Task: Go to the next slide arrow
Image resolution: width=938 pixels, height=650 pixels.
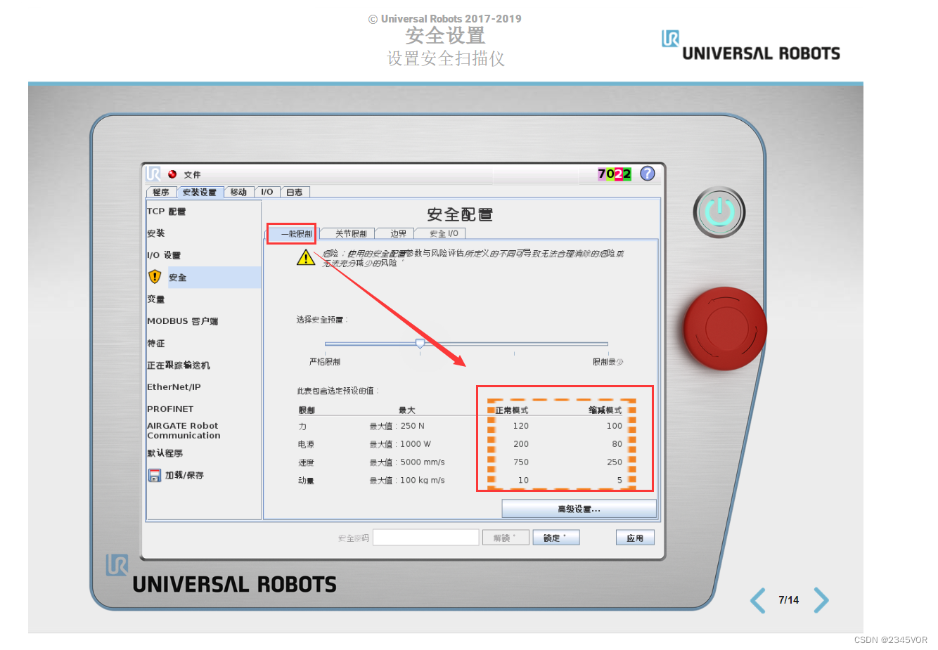Action: pos(821,600)
